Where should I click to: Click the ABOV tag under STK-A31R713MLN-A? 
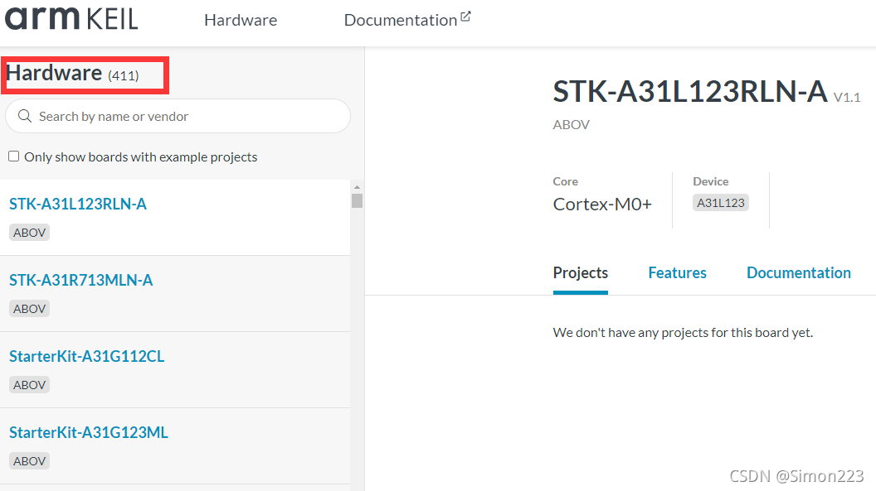tap(29, 309)
